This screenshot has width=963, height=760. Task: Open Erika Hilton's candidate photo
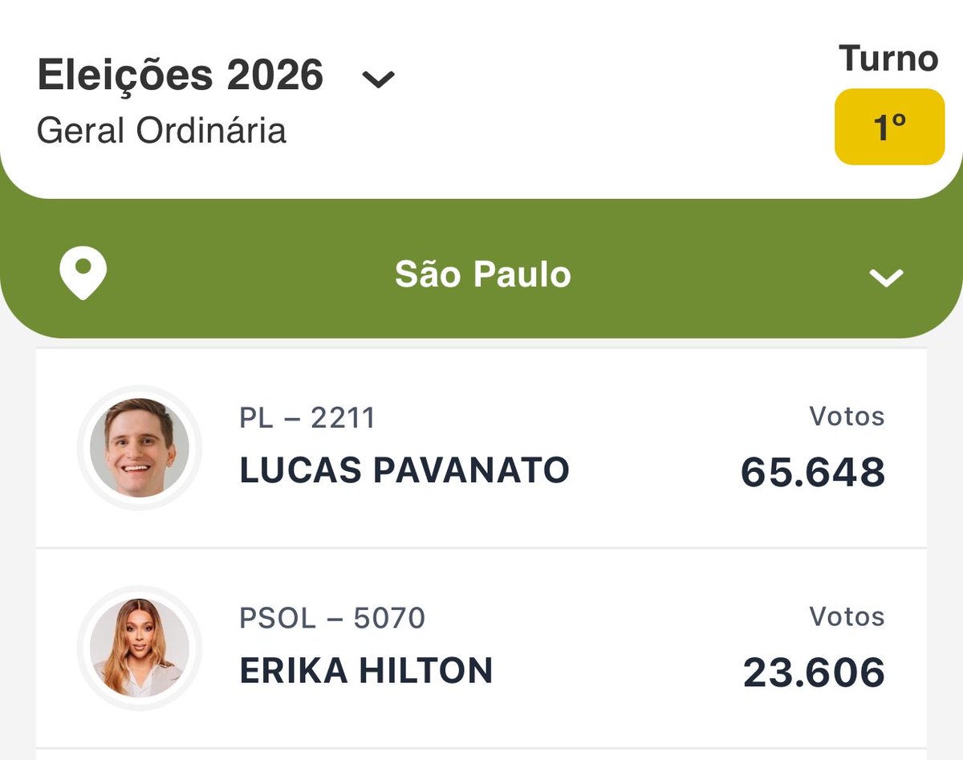[x=140, y=648]
